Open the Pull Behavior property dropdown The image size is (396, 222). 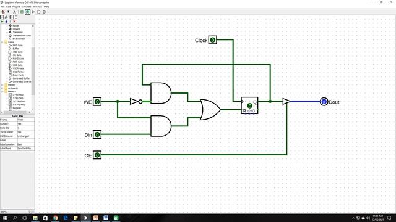26,136
